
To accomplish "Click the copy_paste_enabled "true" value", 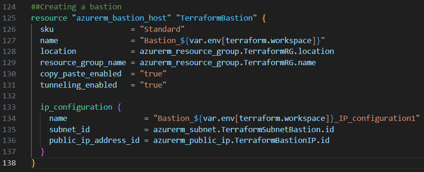I will 153,74.
